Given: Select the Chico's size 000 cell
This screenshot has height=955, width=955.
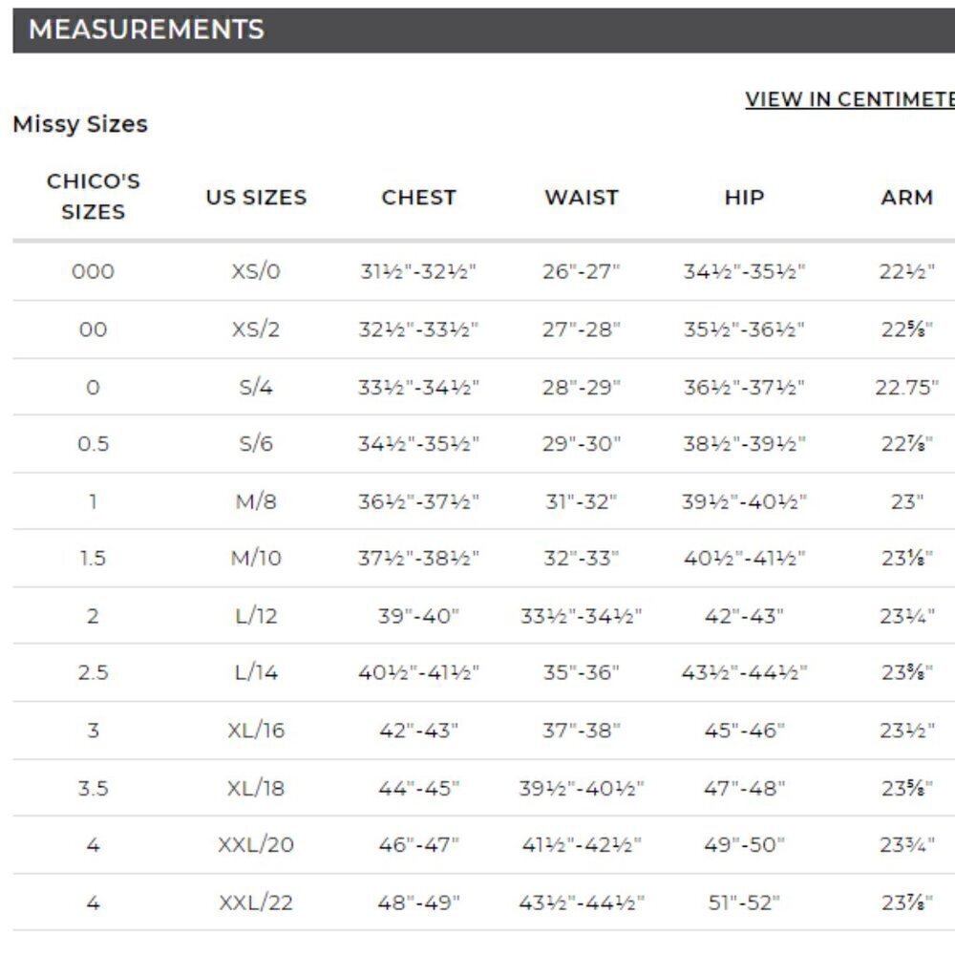Looking at the screenshot, I should (94, 271).
